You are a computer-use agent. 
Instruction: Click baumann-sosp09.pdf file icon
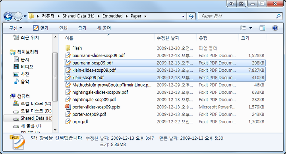[68, 63]
